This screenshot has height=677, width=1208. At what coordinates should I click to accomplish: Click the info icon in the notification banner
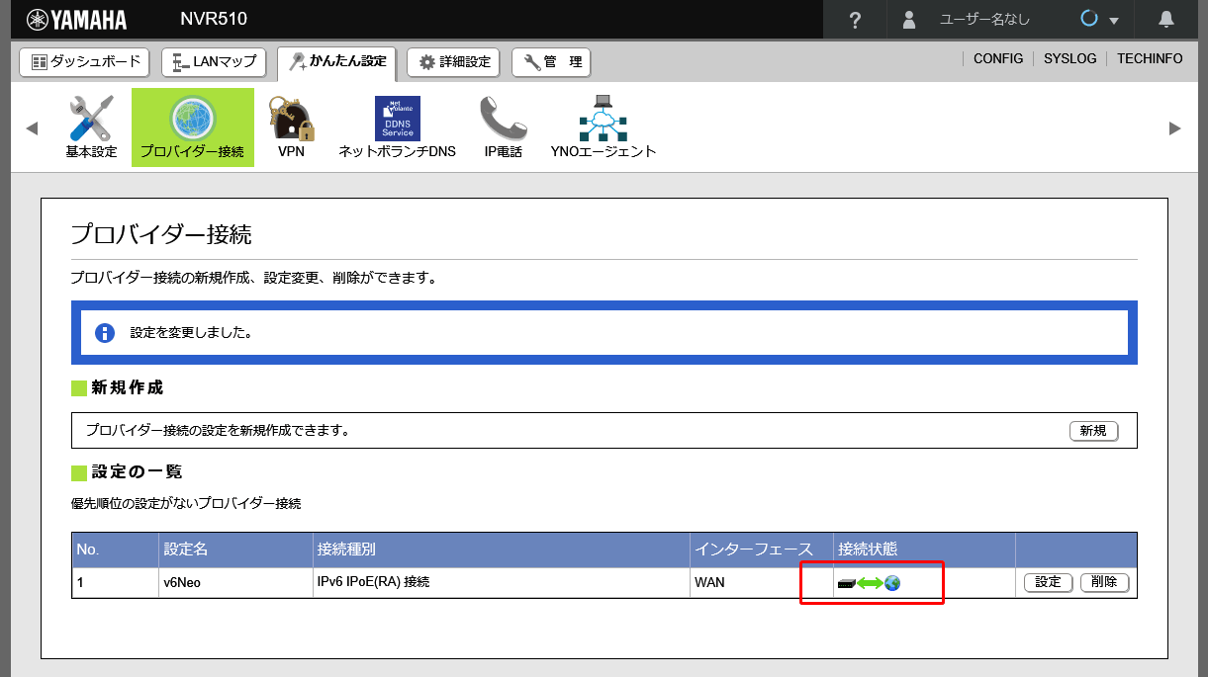105,333
